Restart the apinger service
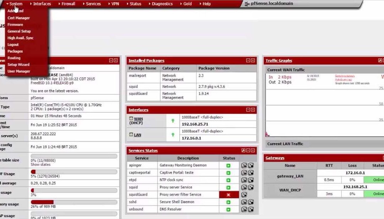The width and height of the screenshot is (384, 219). click(244, 165)
